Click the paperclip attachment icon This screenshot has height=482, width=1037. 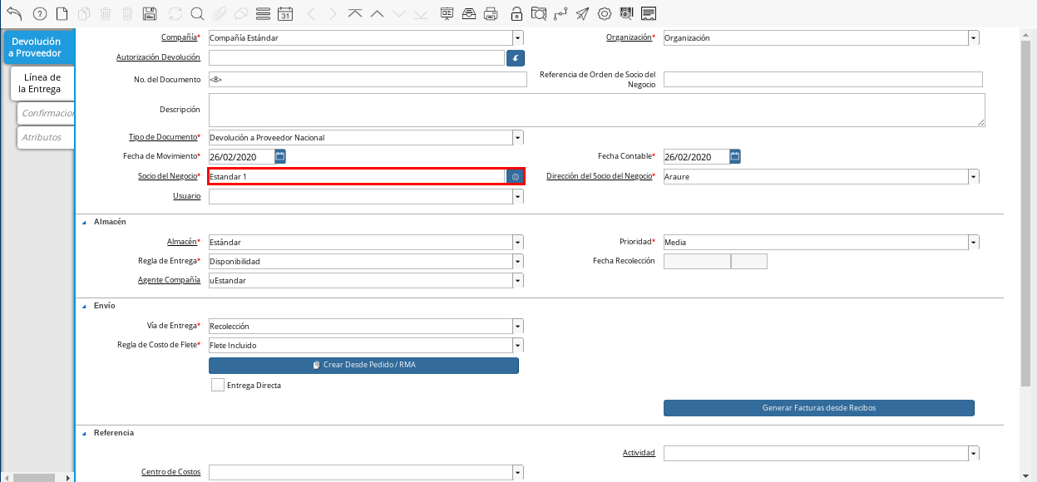(x=220, y=13)
